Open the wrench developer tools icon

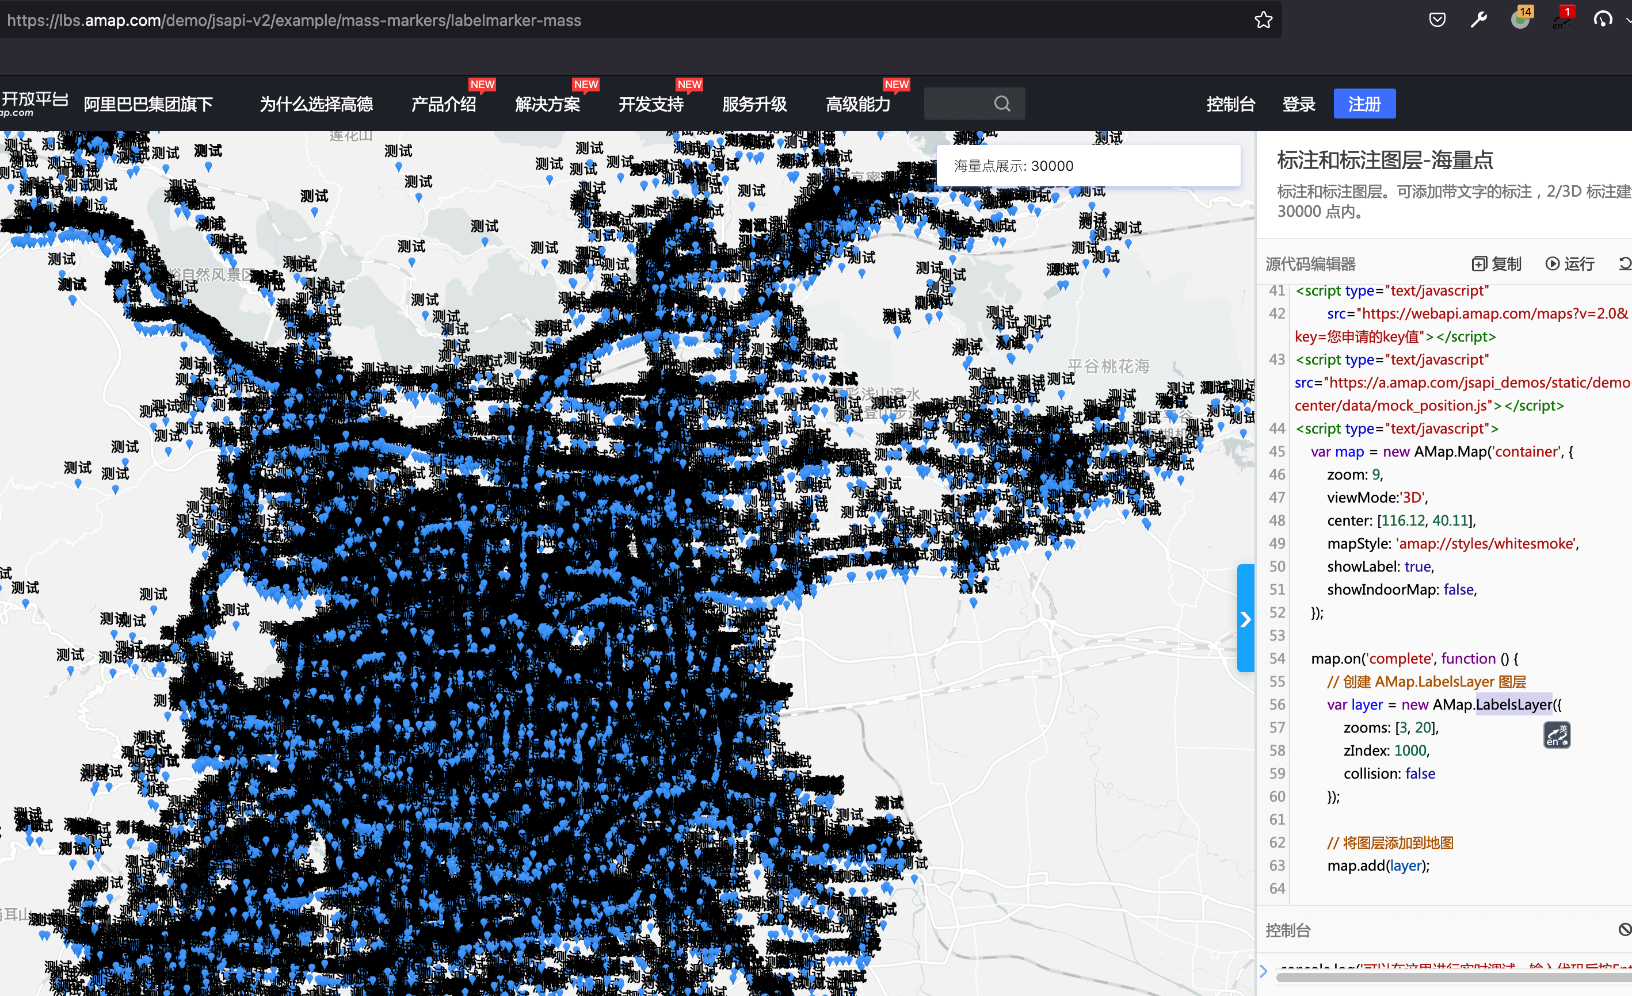point(1478,20)
